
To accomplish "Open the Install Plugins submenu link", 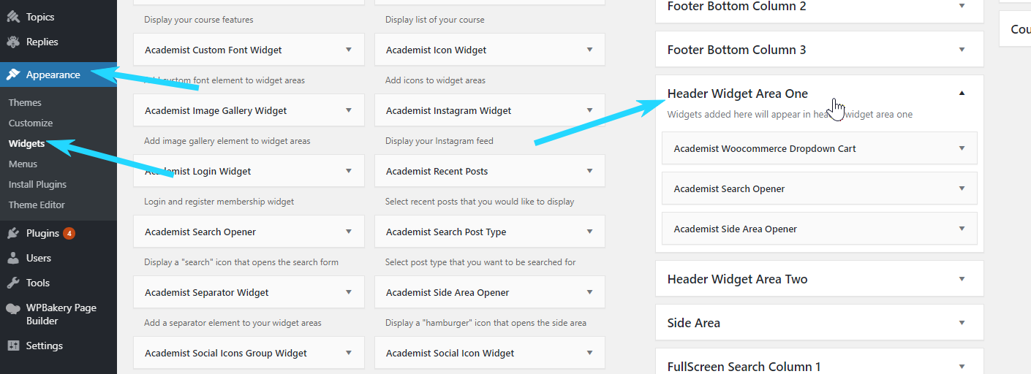I will point(37,184).
